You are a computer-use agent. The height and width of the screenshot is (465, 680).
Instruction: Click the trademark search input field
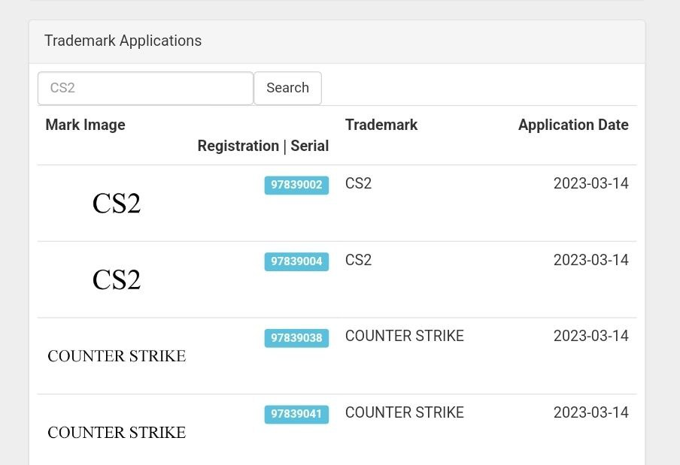(145, 88)
